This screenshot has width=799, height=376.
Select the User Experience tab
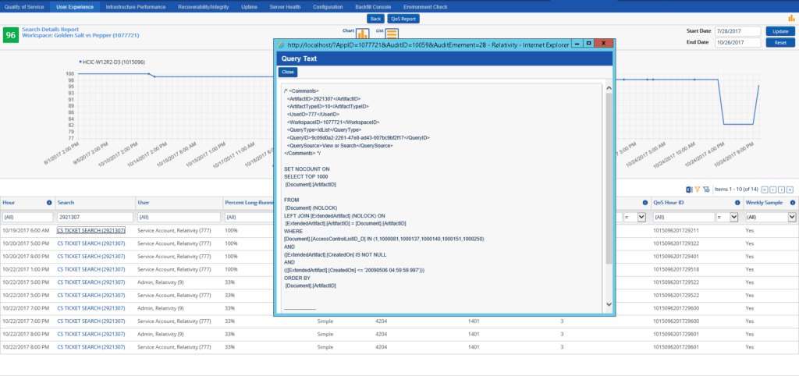[x=75, y=7]
